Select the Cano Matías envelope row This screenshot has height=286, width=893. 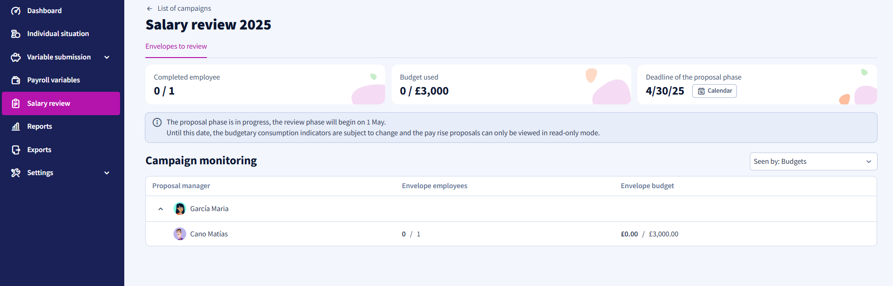(x=511, y=234)
